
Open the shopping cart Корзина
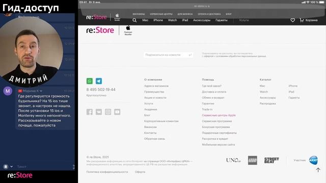click(x=309, y=20)
